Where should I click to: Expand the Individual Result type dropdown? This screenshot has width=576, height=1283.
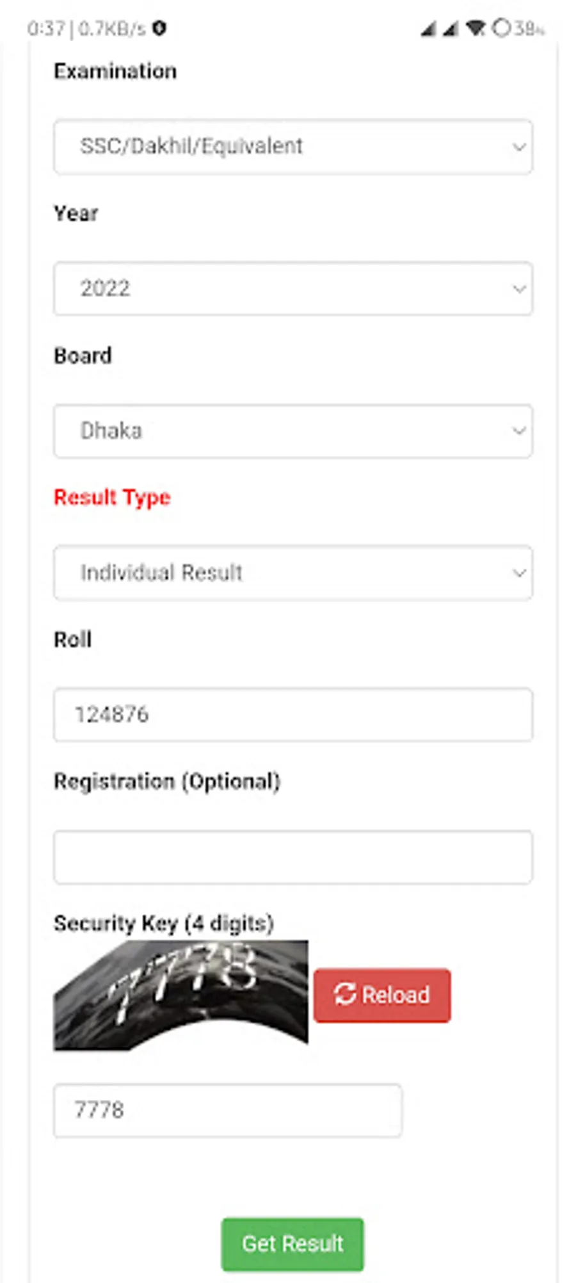tap(292, 573)
